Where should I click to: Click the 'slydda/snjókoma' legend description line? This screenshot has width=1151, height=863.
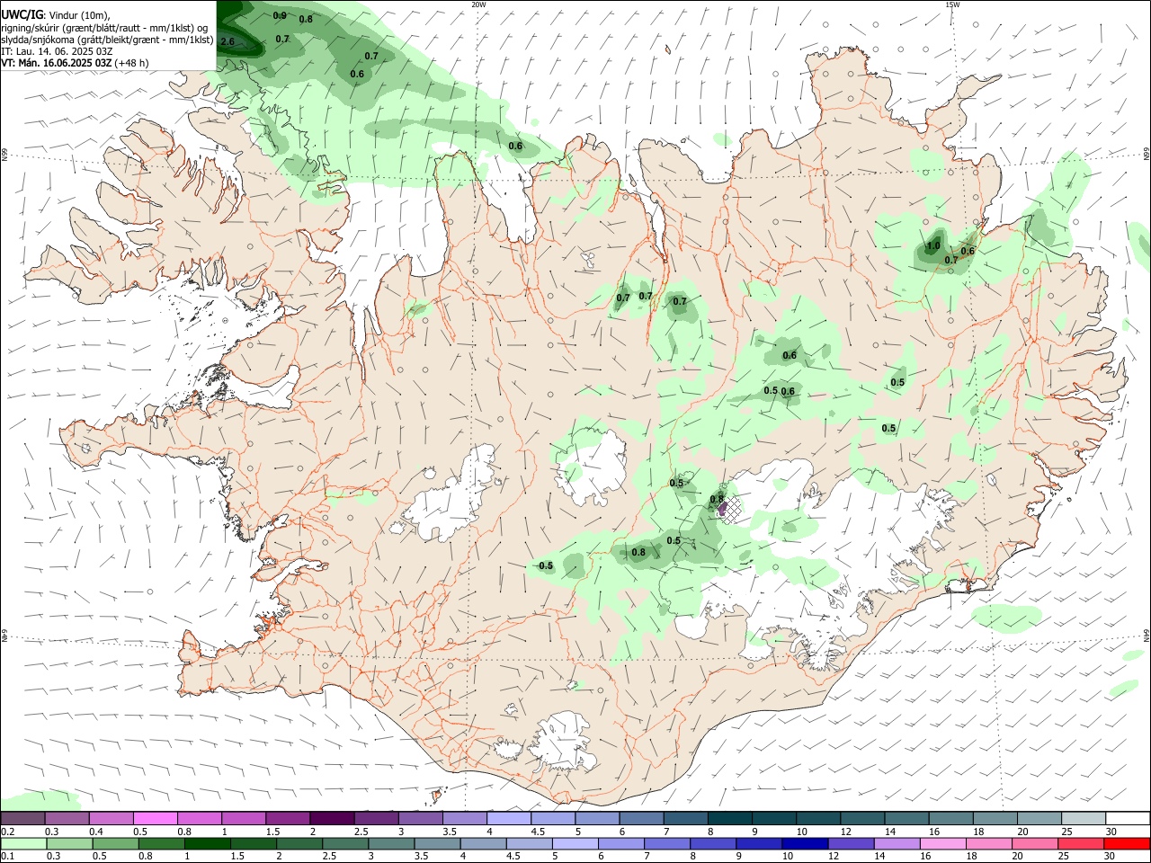point(107,40)
